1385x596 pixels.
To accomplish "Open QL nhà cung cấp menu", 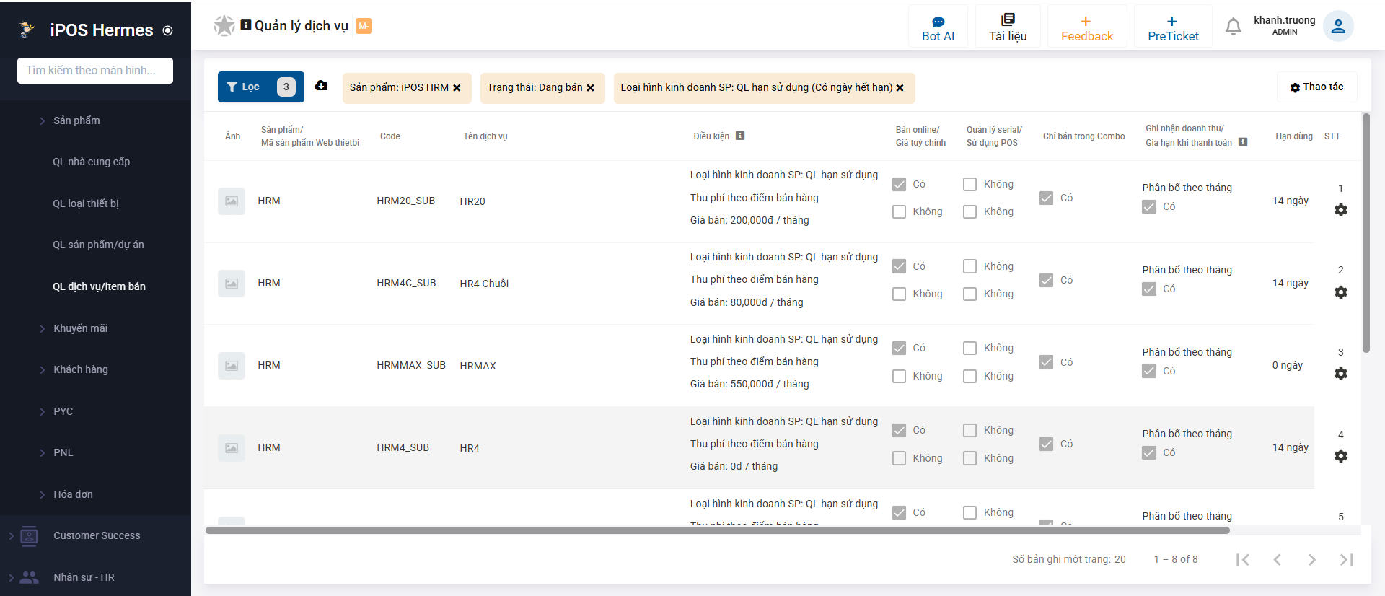I will pyautogui.click(x=92, y=162).
